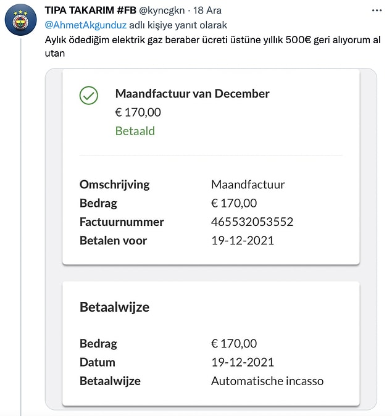392x416 pixels.
Task: Open the @kyncgkn handle
Action: 162,10
